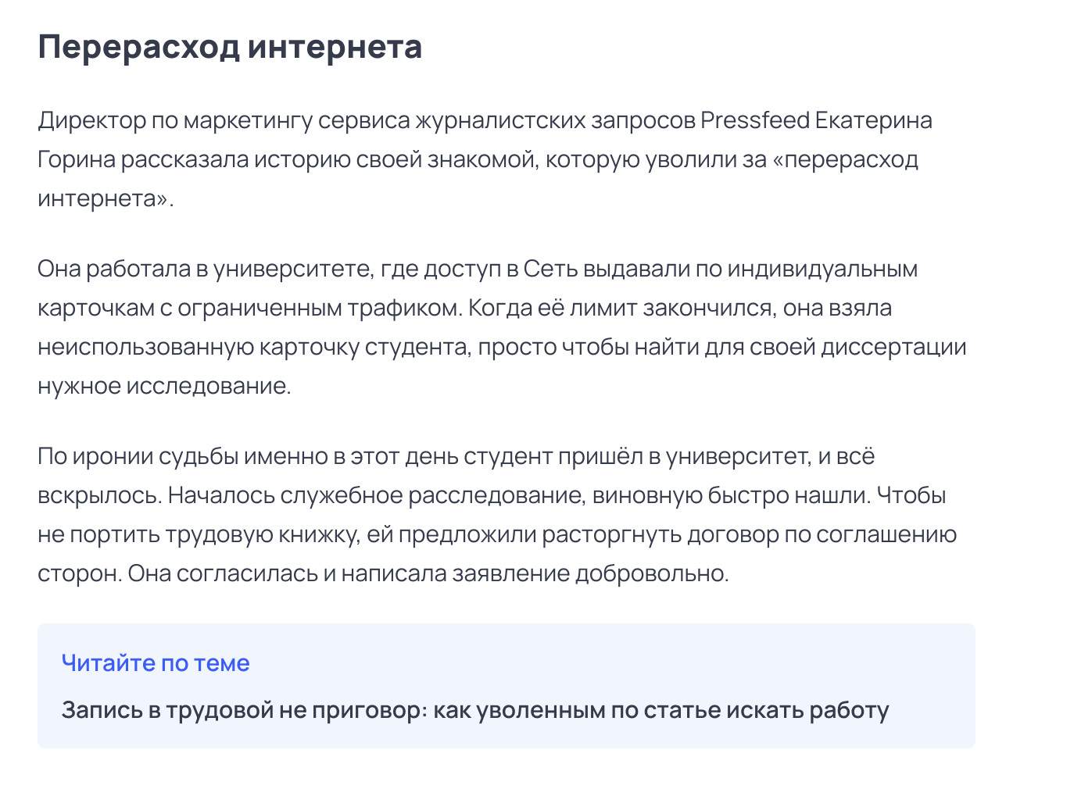Screen dimensions: 1074x789
Task: Click the word "Сеть" in the second paragraph
Action: pos(550,269)
